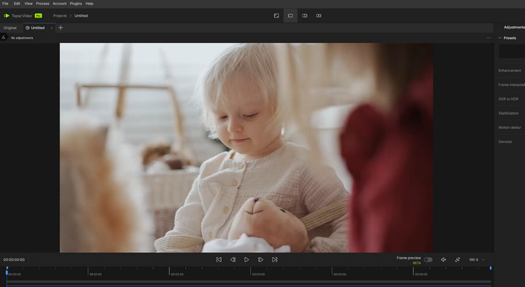This screenshot has height=287, width=525.
Task: Jump to the end of the clip
Action: click(x=275, y=259)
